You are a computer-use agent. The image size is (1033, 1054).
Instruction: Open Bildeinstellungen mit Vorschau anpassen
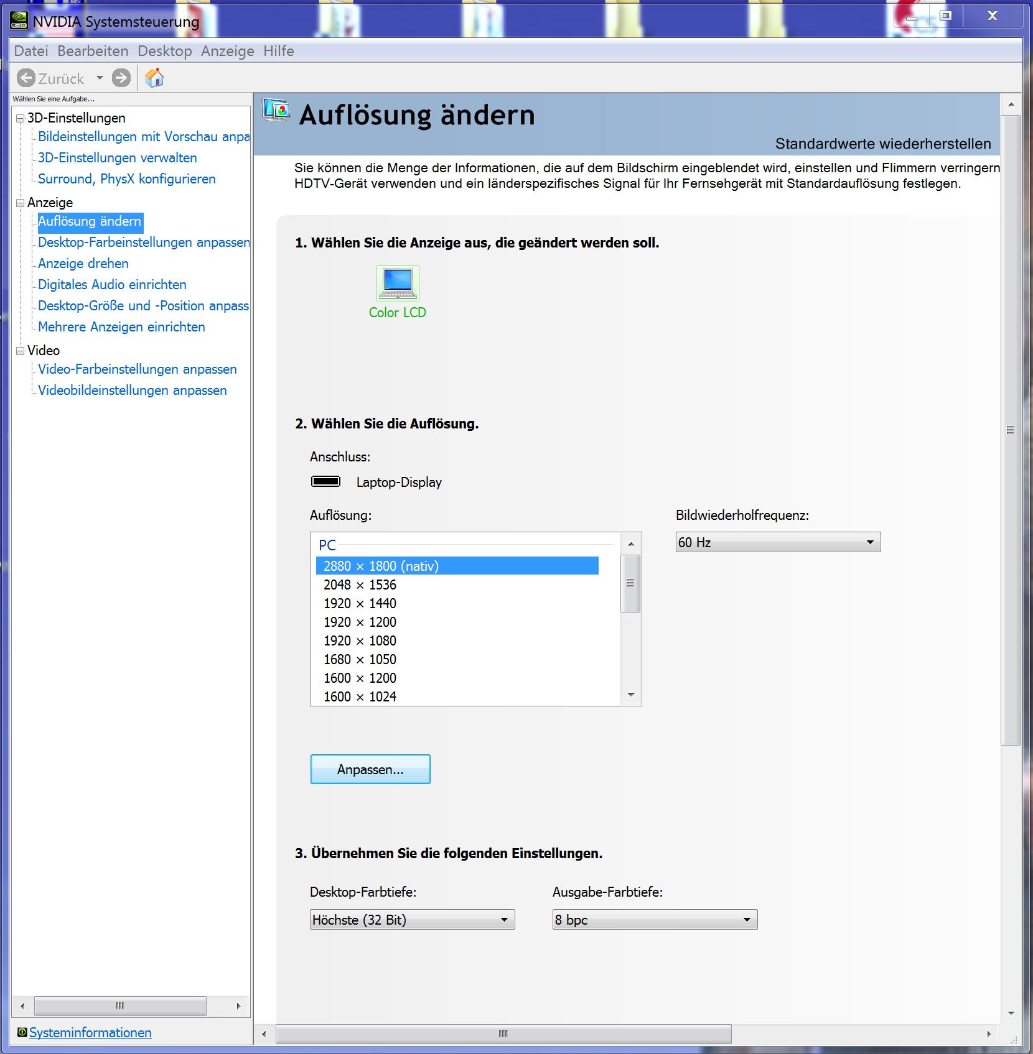pyautogui.click(x=144, y=137)
